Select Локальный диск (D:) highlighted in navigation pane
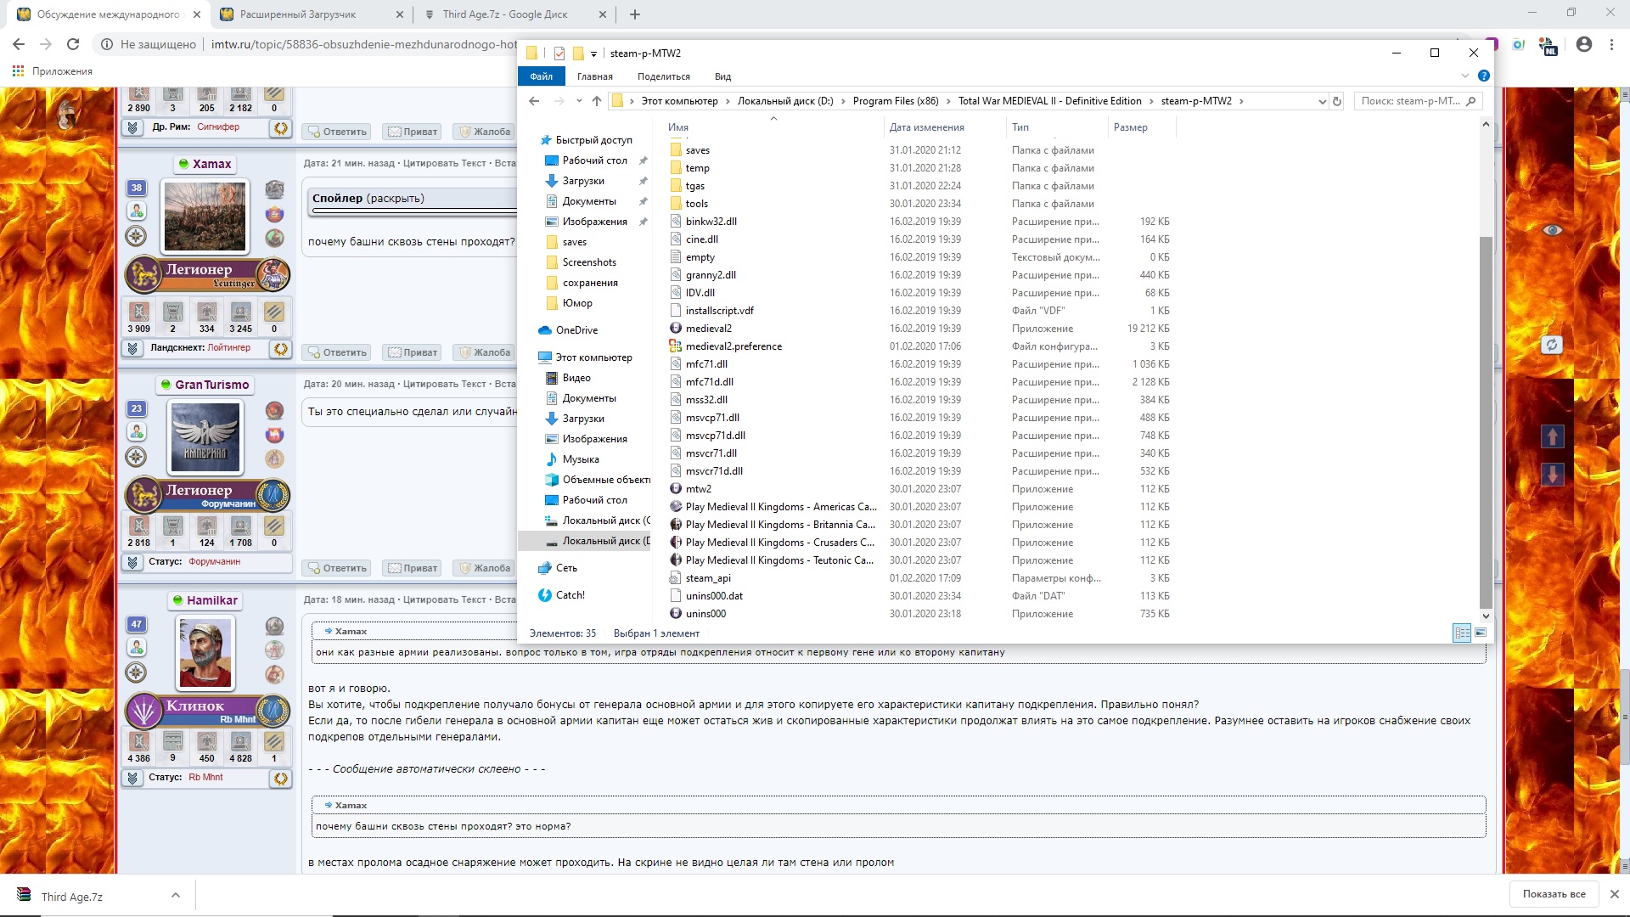This screenshot has width=1630, height=917. 586,541
